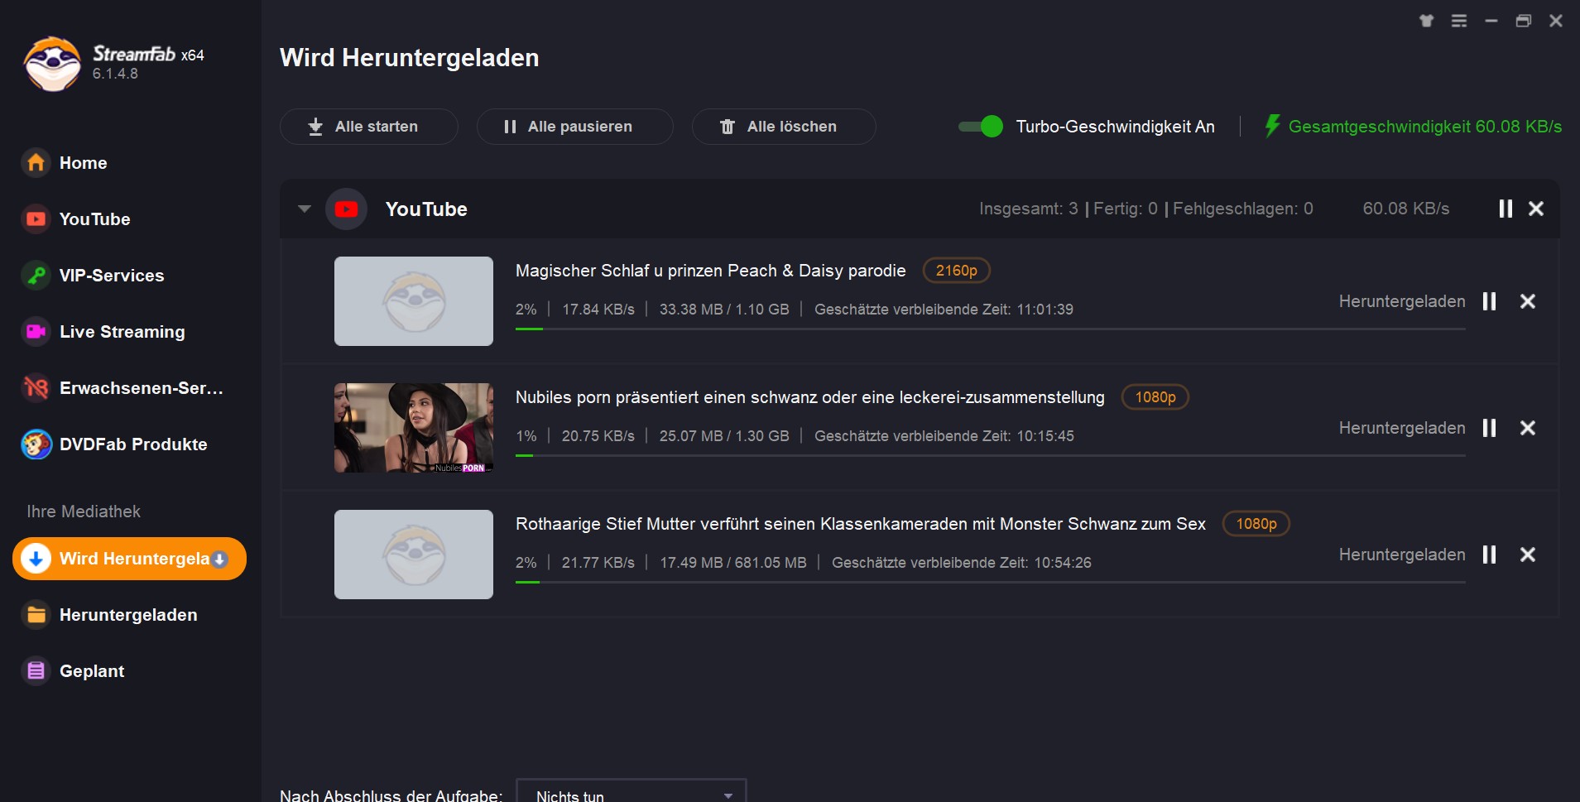Click the Ihre Mediathek section label
Screen dimensions: 1580x802
[84, 511]
